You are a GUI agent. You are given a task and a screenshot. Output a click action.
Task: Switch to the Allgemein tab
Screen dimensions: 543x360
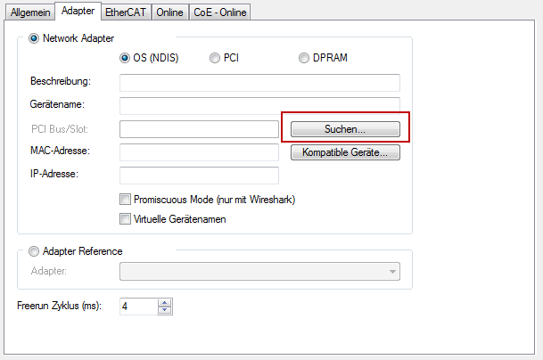pyautogui.click(x=29, y=12)
